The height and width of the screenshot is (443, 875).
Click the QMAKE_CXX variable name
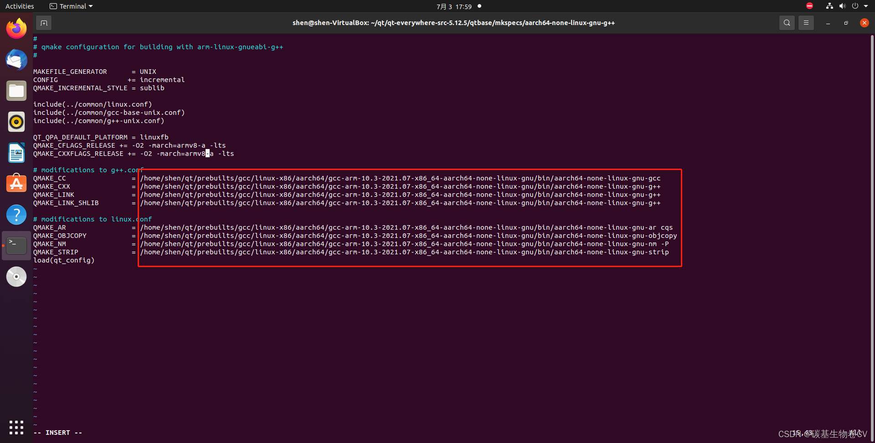click(51, 186)
